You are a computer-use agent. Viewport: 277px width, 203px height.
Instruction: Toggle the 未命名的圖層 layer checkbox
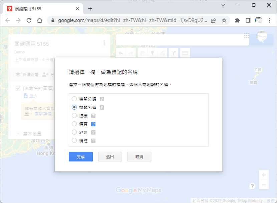[18, 88]
